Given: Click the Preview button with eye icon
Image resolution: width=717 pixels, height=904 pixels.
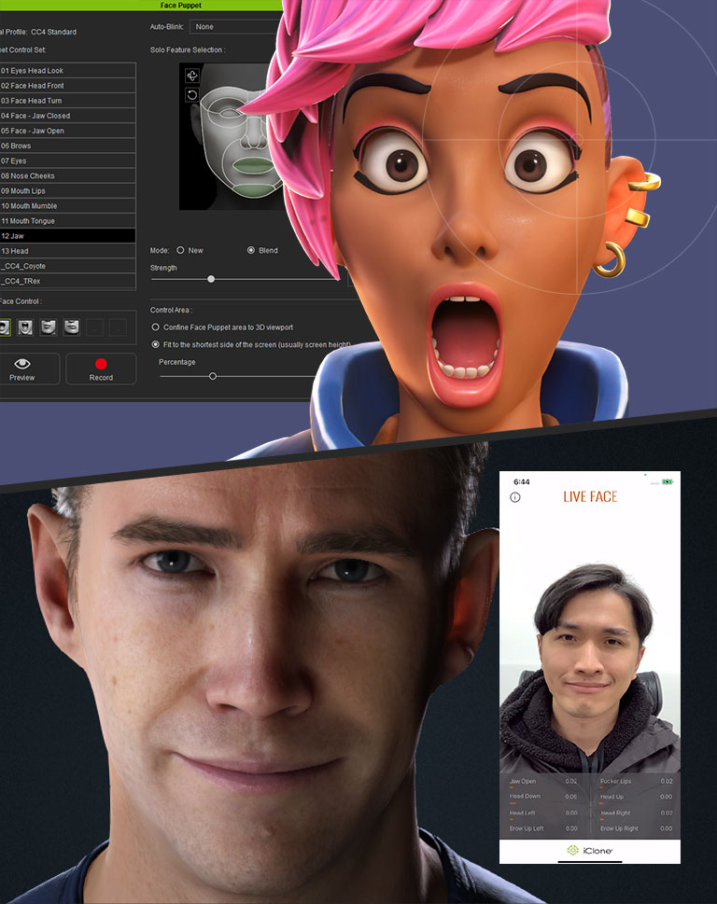Looking at the screenshot, I should (22, 369).
